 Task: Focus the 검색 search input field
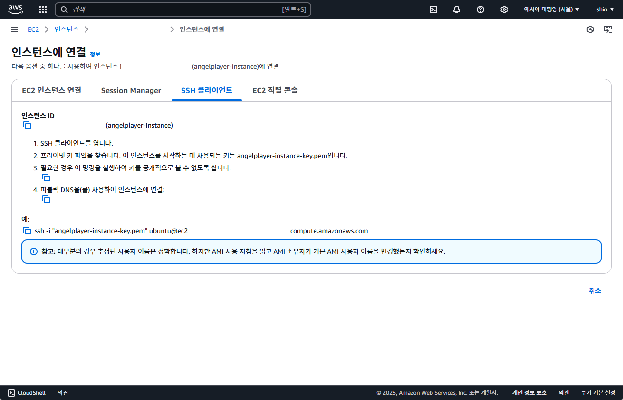tap(183, 9)
